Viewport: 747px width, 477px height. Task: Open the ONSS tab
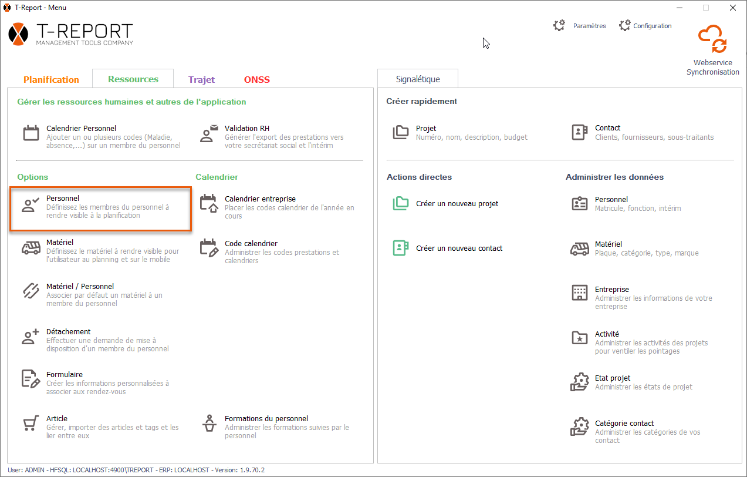tap(257, 79)
